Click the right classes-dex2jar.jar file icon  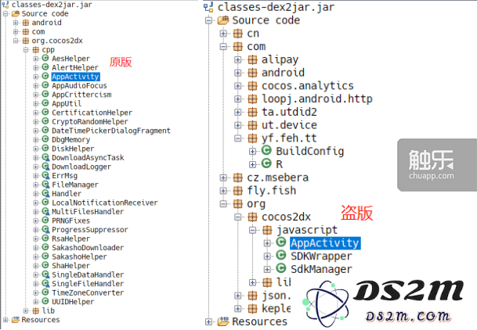coord(208,7)
